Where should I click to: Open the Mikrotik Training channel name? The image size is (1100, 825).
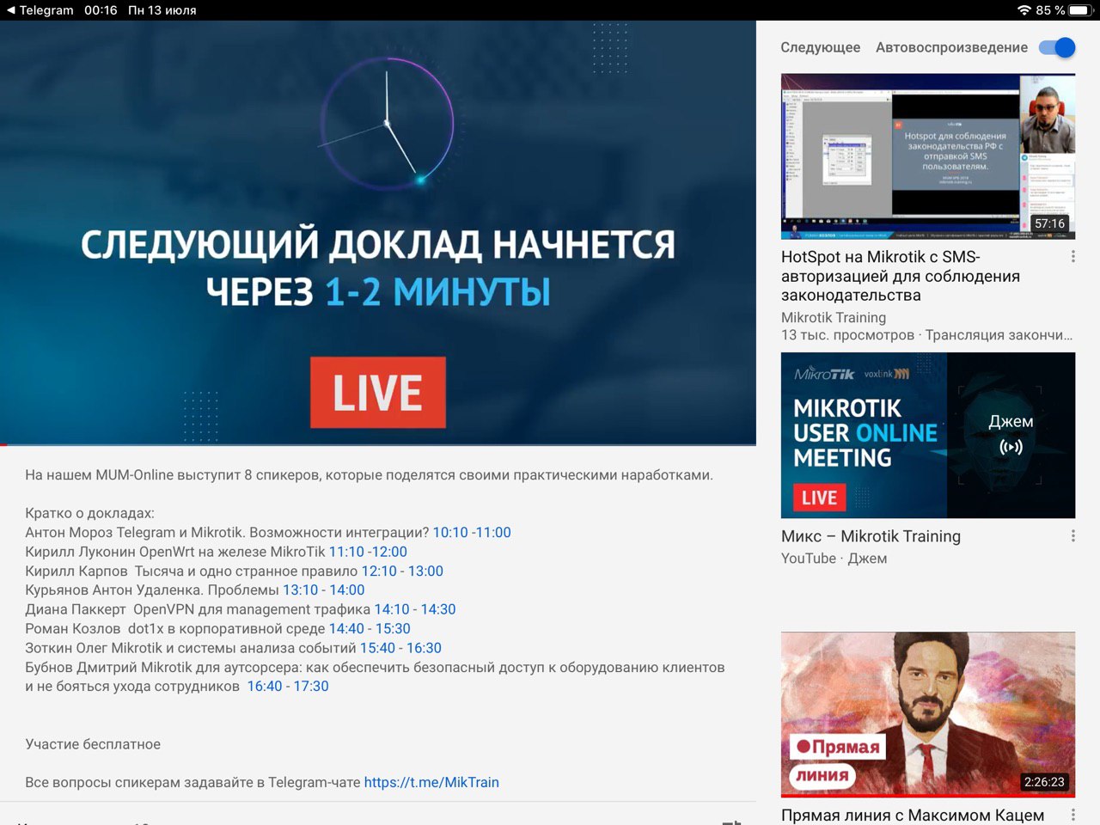click(x=834, y=317)
